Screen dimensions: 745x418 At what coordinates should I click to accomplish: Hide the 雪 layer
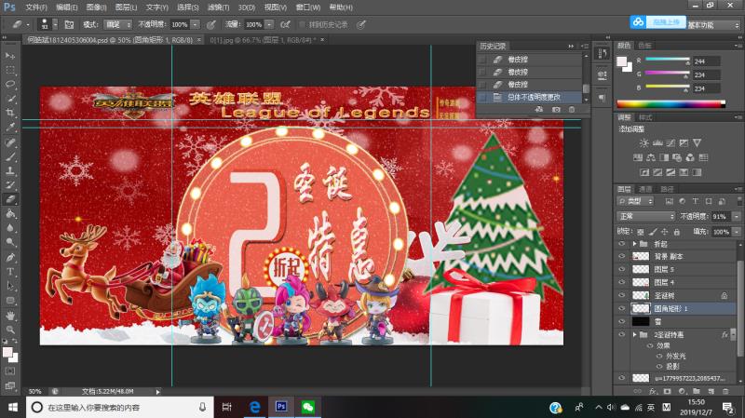[x=621, y=321]
